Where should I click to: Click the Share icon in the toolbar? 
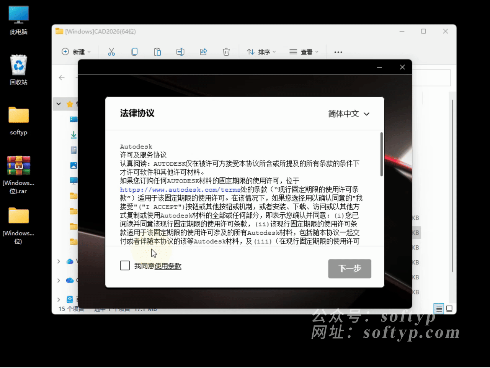coord(203,52)
